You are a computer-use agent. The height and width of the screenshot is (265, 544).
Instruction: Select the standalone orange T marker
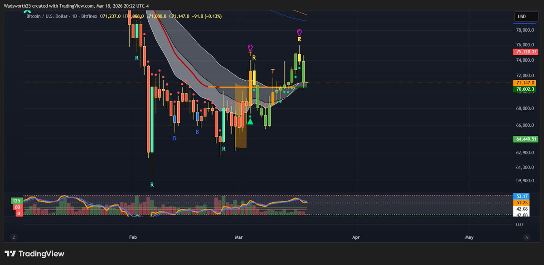(273, 72)
